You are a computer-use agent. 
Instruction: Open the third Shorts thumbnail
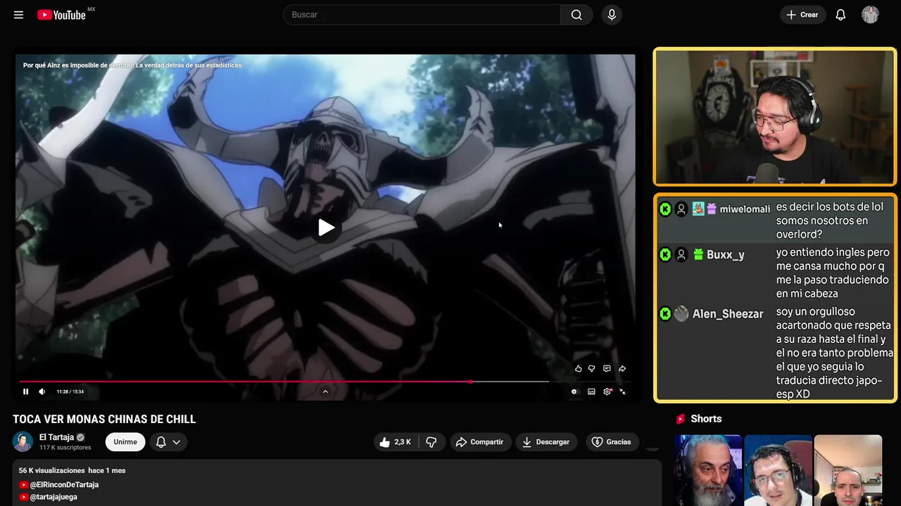pos(848,470)
